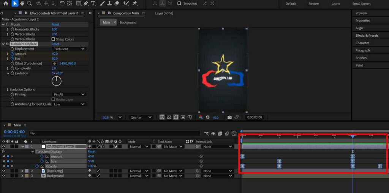Viewport: 389px width, 193px height.
Task: Switch to the Review workspace
Action: [313, 4]
